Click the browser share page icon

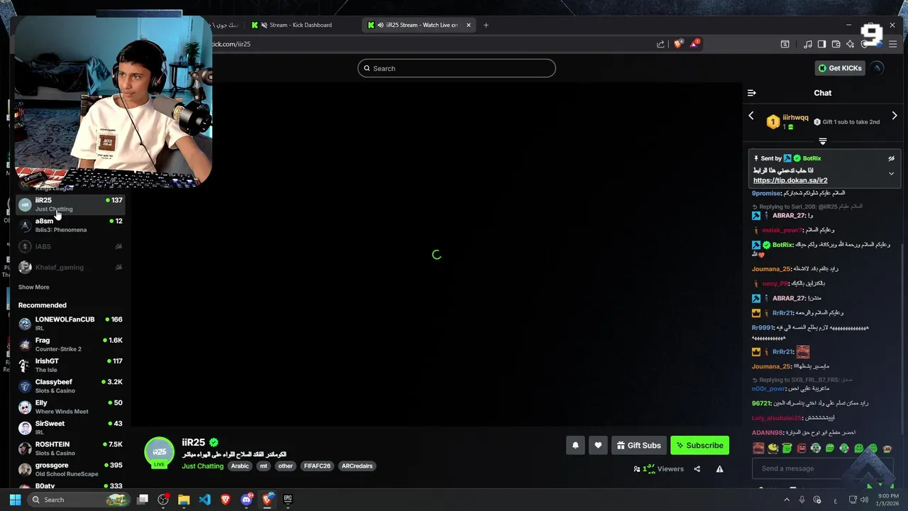pyautogui.click(x=660, y=44)
